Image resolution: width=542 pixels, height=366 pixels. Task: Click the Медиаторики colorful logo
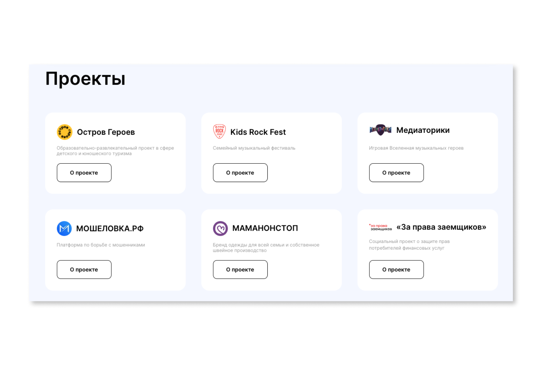[380, 130]
